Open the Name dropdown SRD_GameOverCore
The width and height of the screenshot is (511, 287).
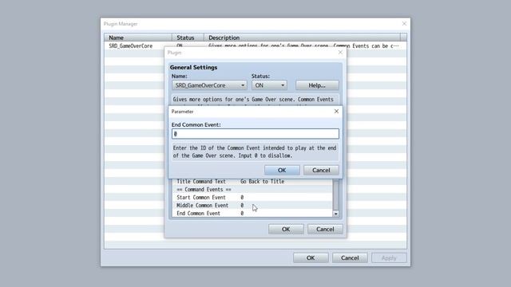(209, 85)
